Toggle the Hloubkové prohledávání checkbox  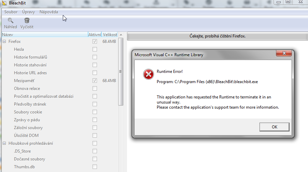[95, 143]
